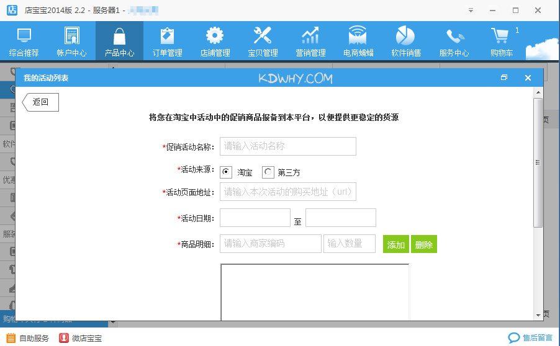Screen dimensions: 560x346
Task: Click the green 添加 button
Action: [395, 244]
